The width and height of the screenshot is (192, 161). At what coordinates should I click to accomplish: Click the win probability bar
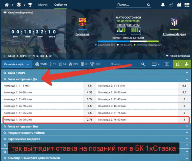tap(128, 42)
